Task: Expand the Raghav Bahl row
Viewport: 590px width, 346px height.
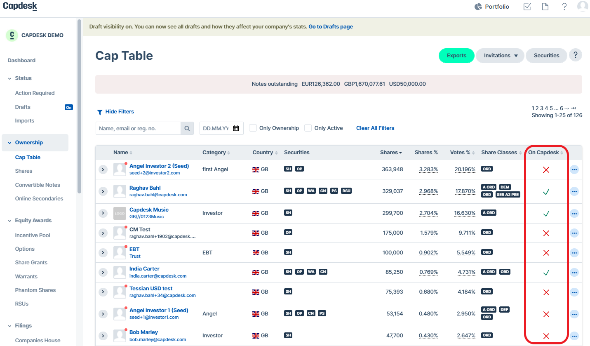Action: (x=103, y=191)
